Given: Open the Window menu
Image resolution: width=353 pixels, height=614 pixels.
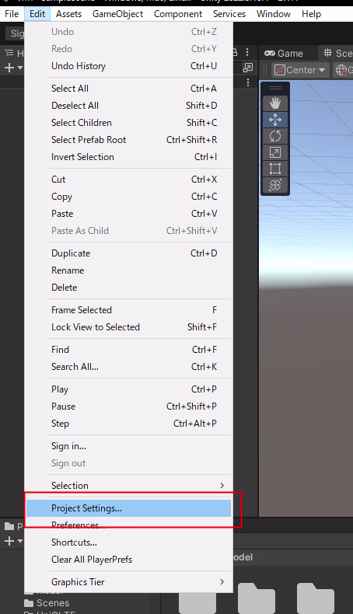Looking at the screenshot, I should 274,14.
